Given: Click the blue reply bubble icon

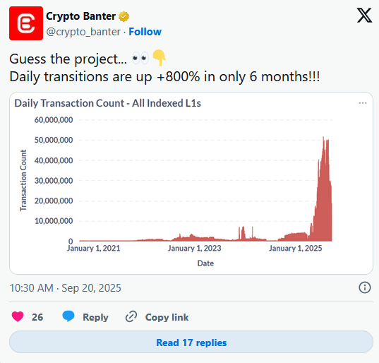Looking at the screenshot, I should pos(68,316).
